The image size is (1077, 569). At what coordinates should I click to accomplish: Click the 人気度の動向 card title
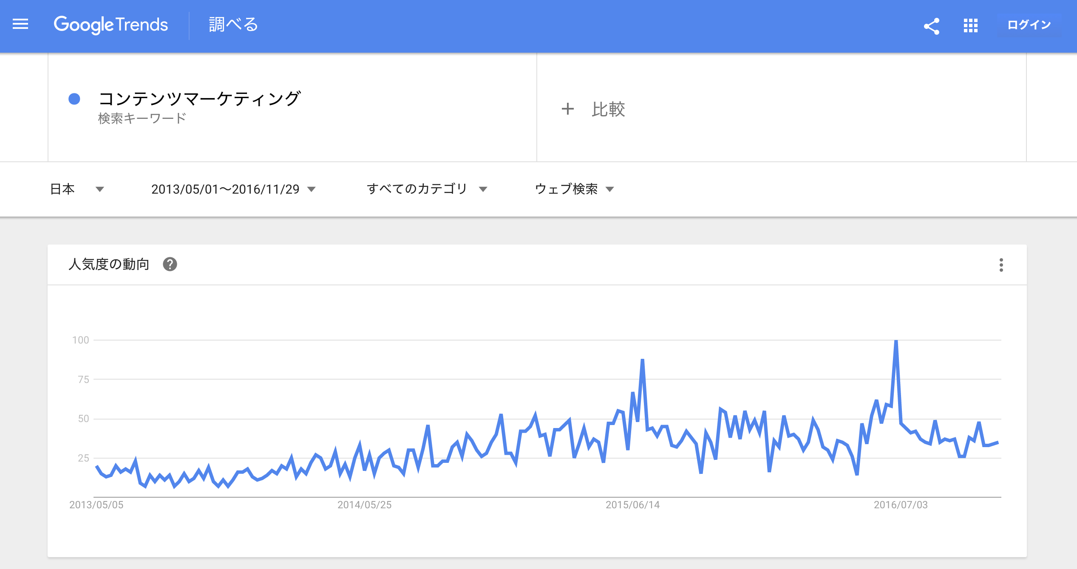point(109,264)
